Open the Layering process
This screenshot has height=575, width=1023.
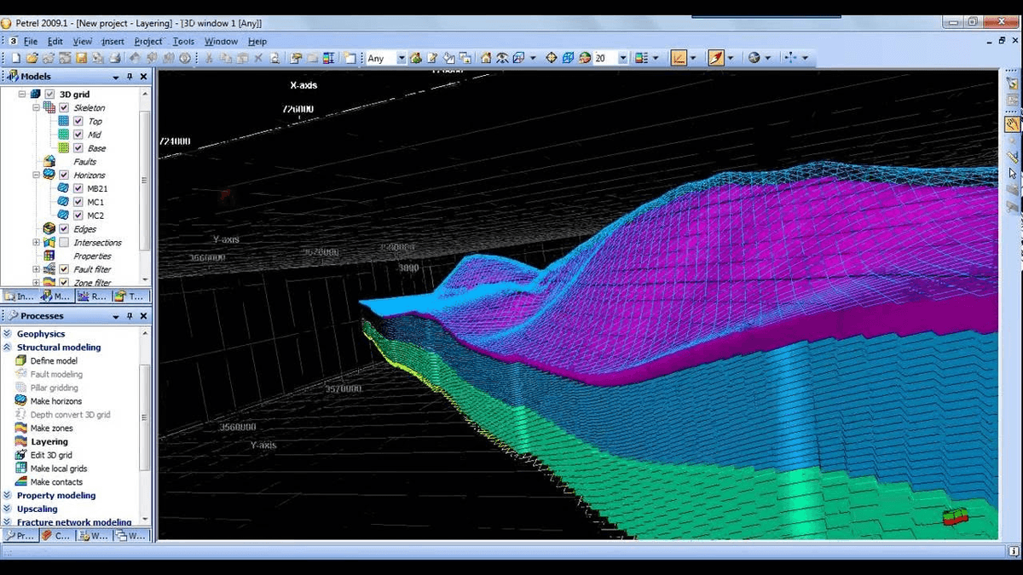tap(49, 441)
